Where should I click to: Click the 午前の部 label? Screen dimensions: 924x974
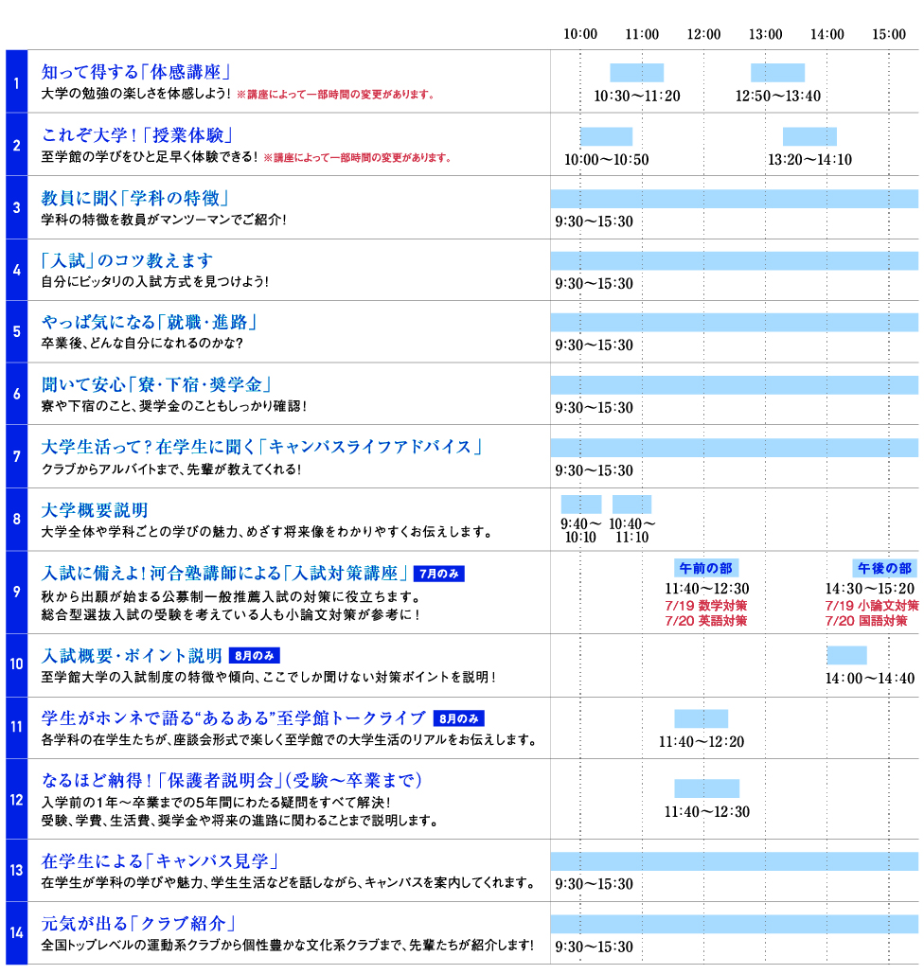(x=705, y=568)
